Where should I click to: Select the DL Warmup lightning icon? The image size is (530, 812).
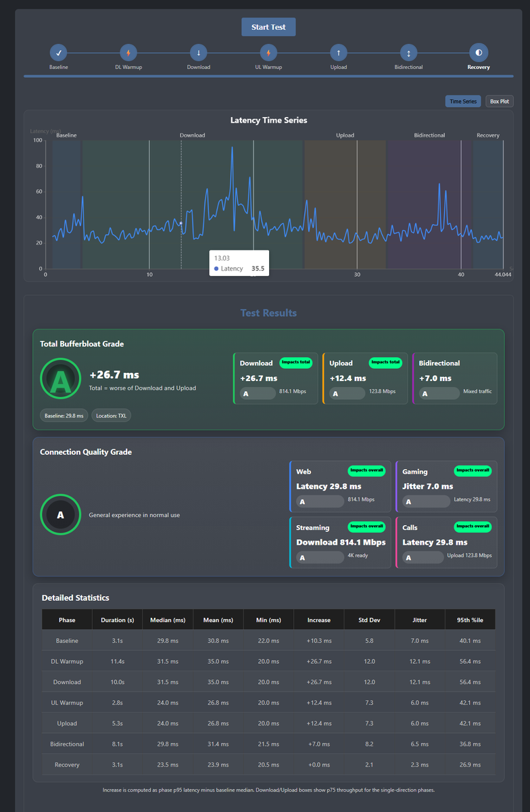point(128,53)
